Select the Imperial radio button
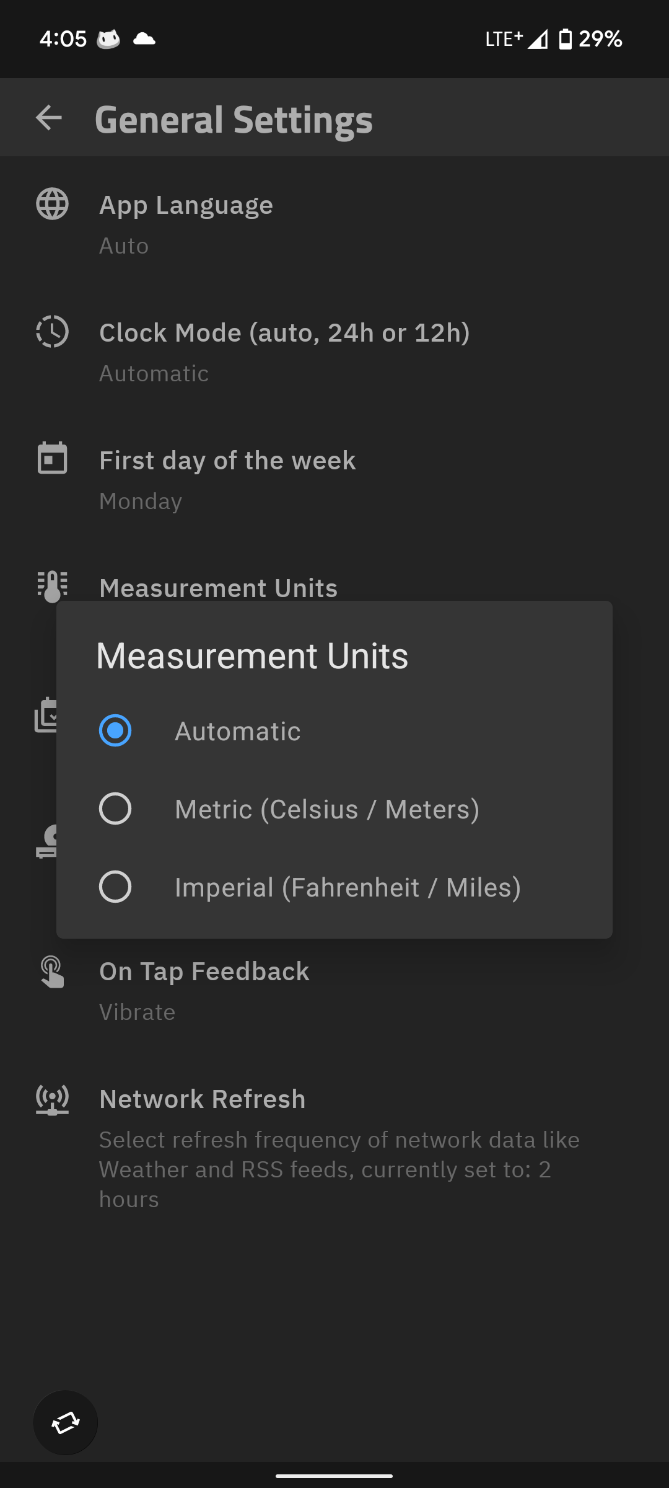The width and height of the screenshot is (669, 1488). coord(115,887)
